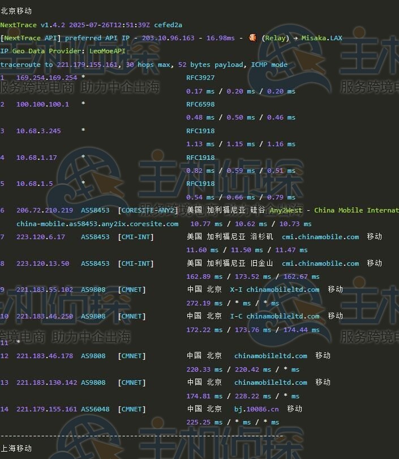Click the 北京移动 heading at top

16,11
